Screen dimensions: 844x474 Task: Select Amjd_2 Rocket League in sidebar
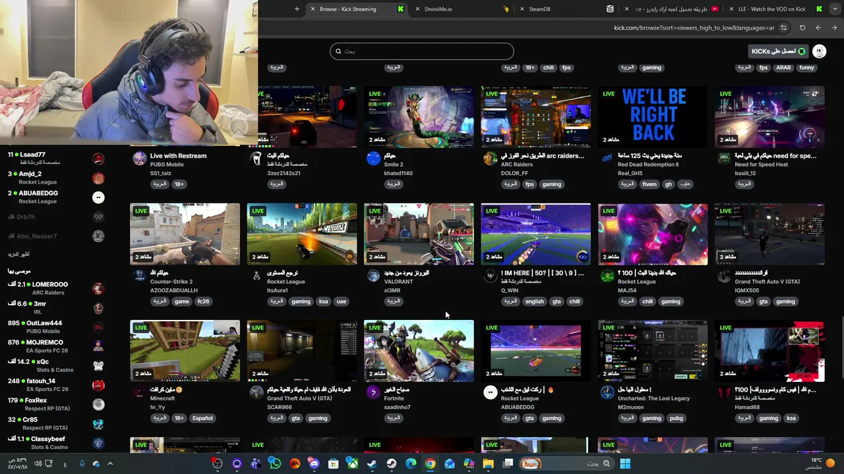click(56, 178)
